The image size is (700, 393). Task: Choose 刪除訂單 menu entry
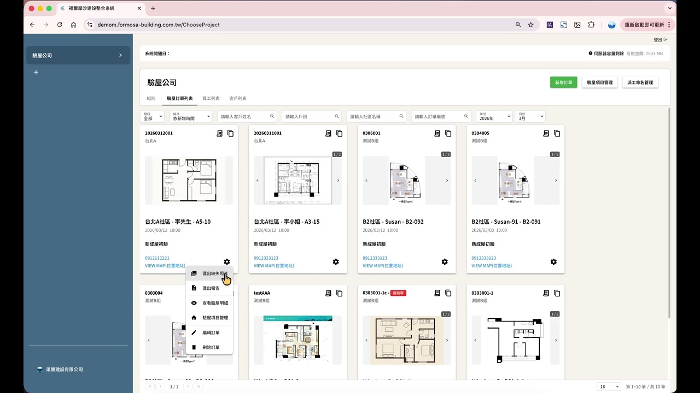(x=209, y=347)
